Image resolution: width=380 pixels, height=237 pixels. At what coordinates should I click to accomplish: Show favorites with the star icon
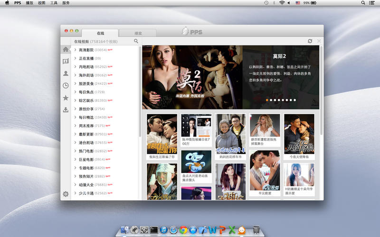tap(66, 98)
